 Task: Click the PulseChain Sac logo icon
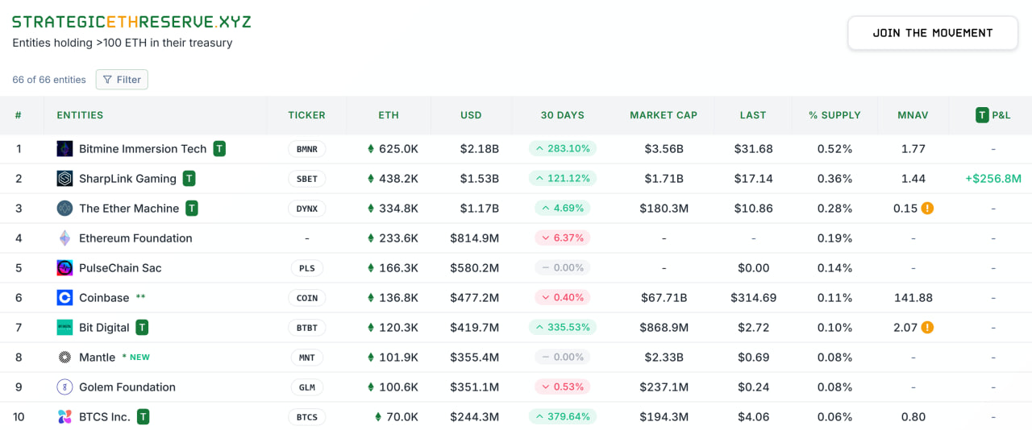64,268
